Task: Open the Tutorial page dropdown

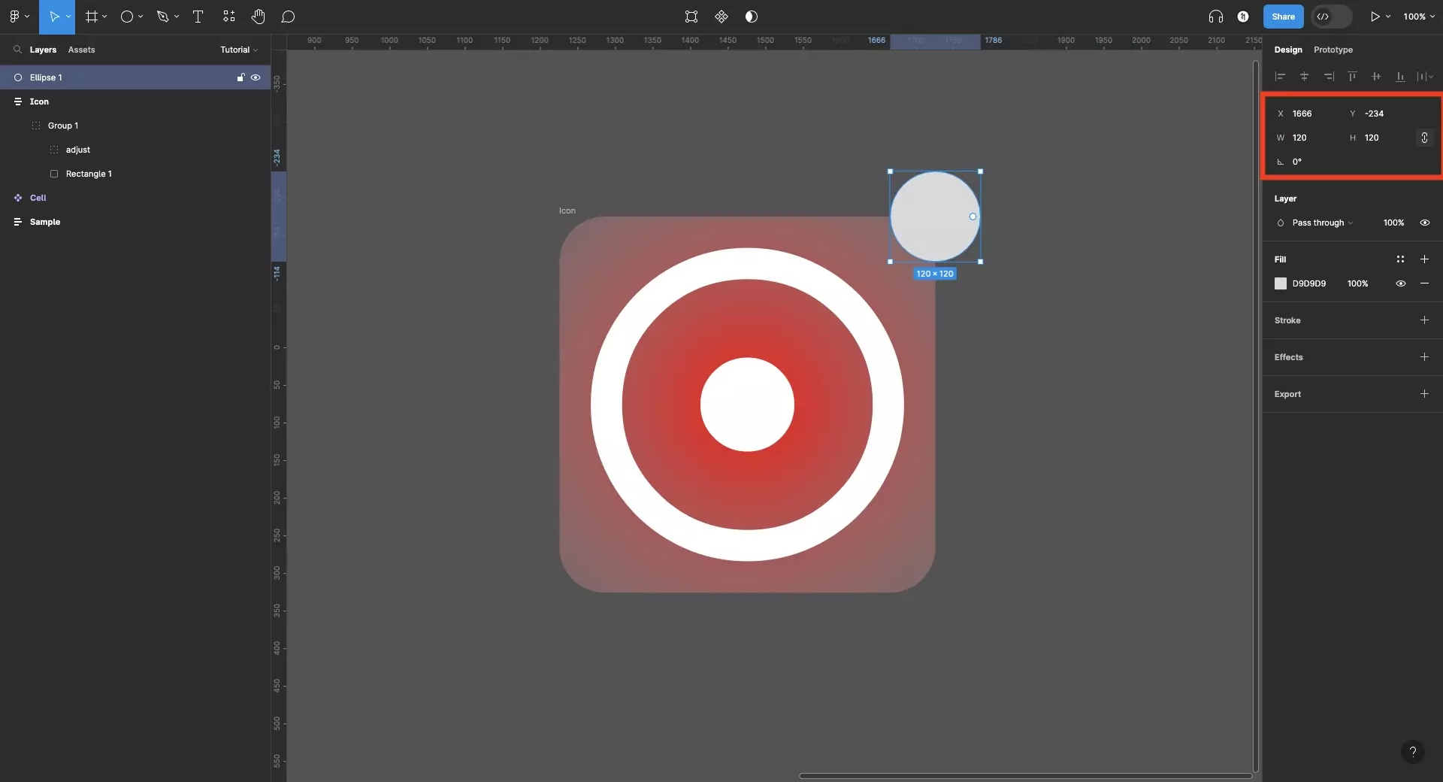Action: coord(239,50)
